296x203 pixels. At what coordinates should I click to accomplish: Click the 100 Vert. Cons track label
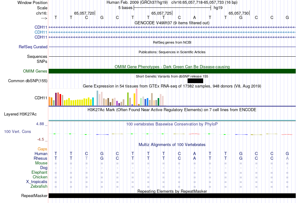tap(17, 131)
